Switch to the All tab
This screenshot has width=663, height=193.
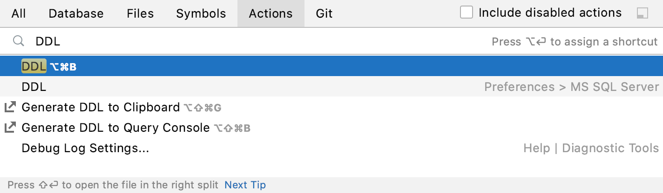[x=19, y=13]
